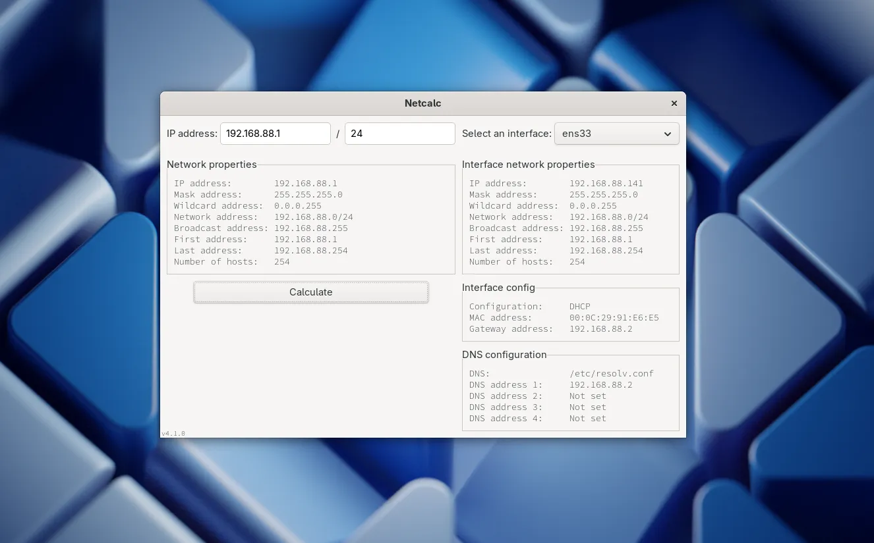874x543 pixels.
Task: Select the /etc/resolv.conf DNS entry
Action: pos(611,373)
